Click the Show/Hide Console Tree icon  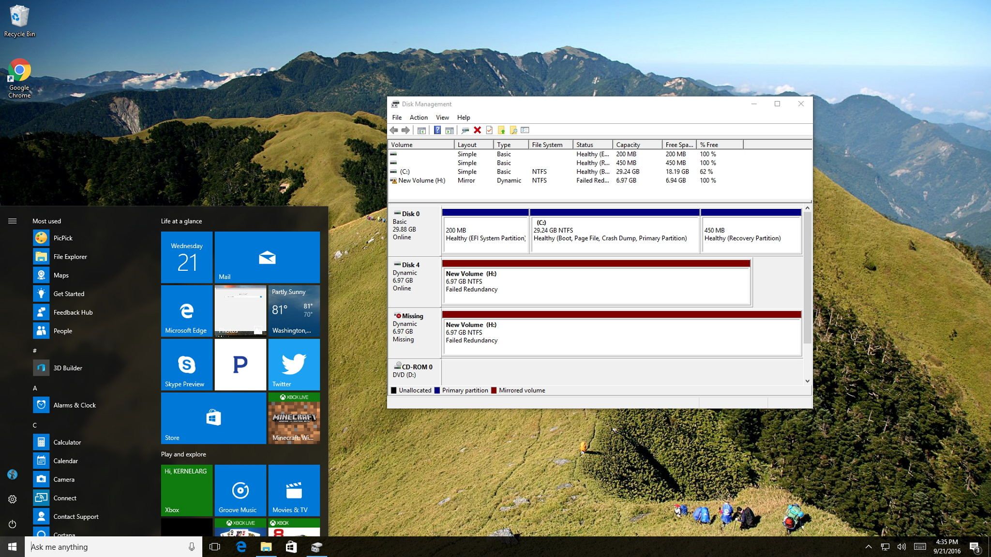421,130
